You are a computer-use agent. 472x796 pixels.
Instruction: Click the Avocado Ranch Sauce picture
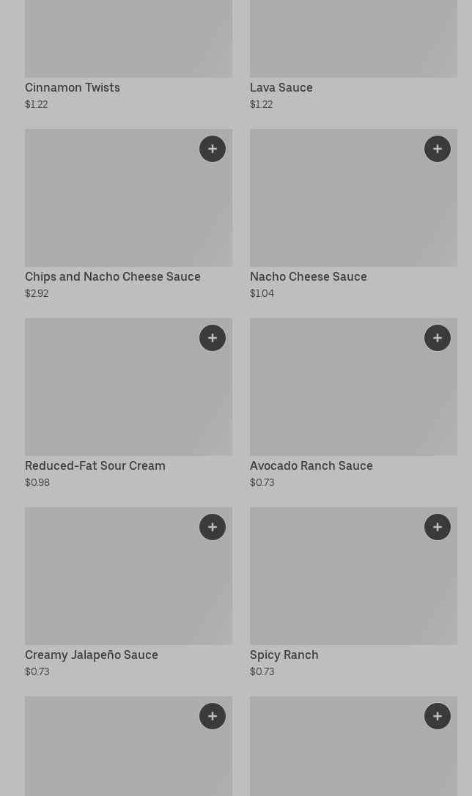pyautogui.click(x=353, y=387)
